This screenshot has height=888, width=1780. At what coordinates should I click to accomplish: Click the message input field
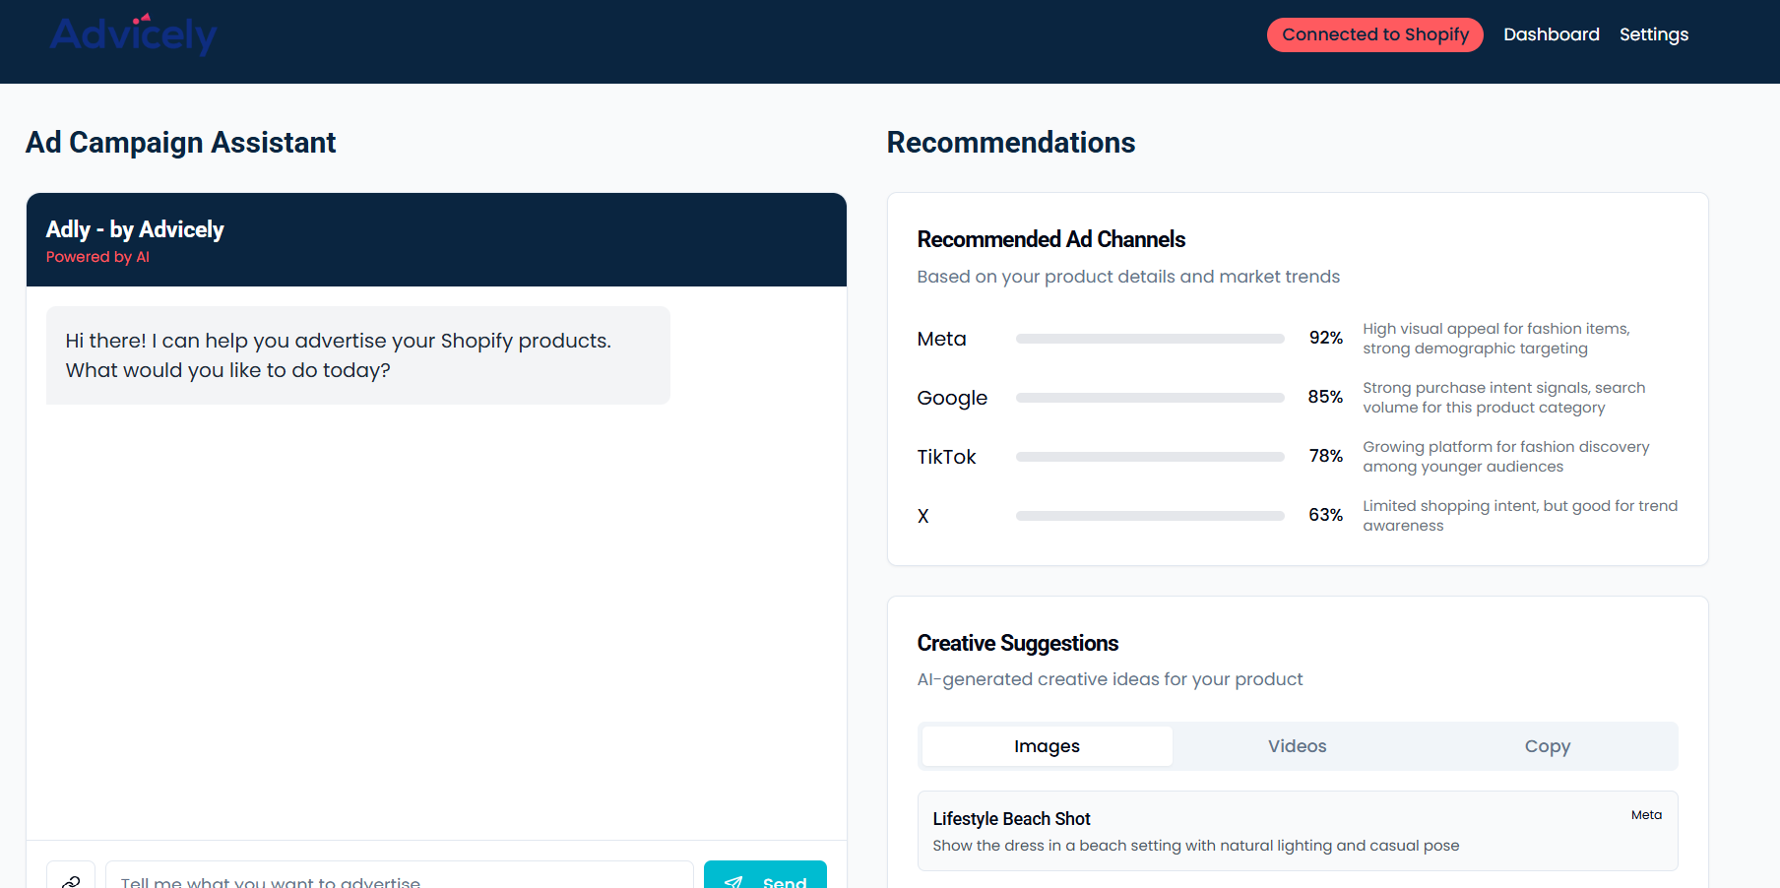click(x=399, y=878)
